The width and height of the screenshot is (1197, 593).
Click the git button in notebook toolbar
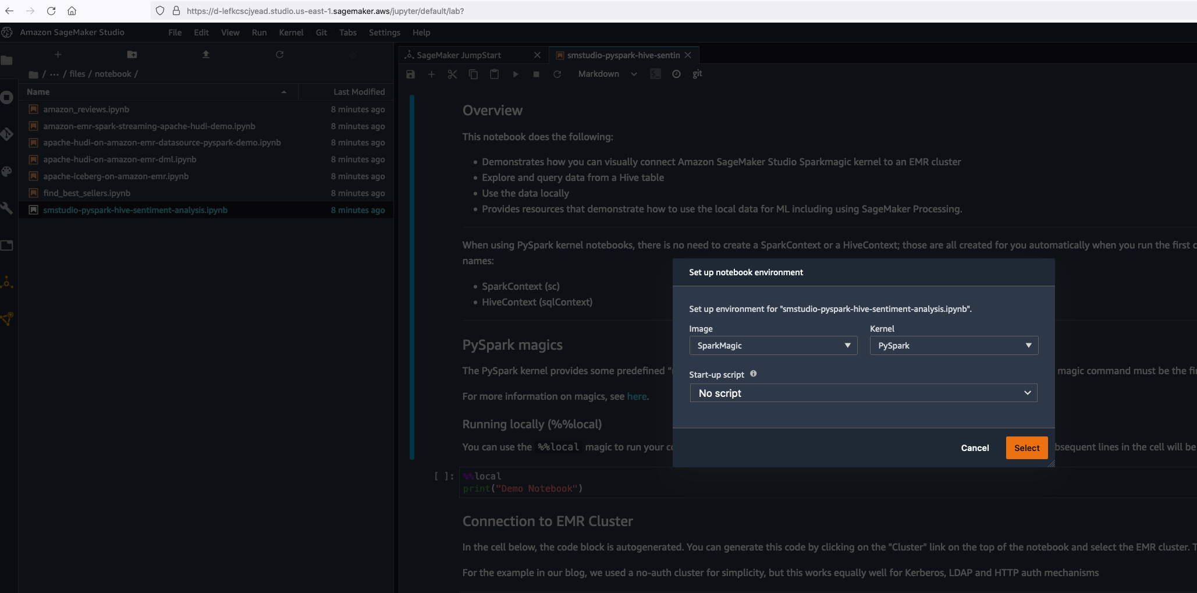(x=697, y=74)
